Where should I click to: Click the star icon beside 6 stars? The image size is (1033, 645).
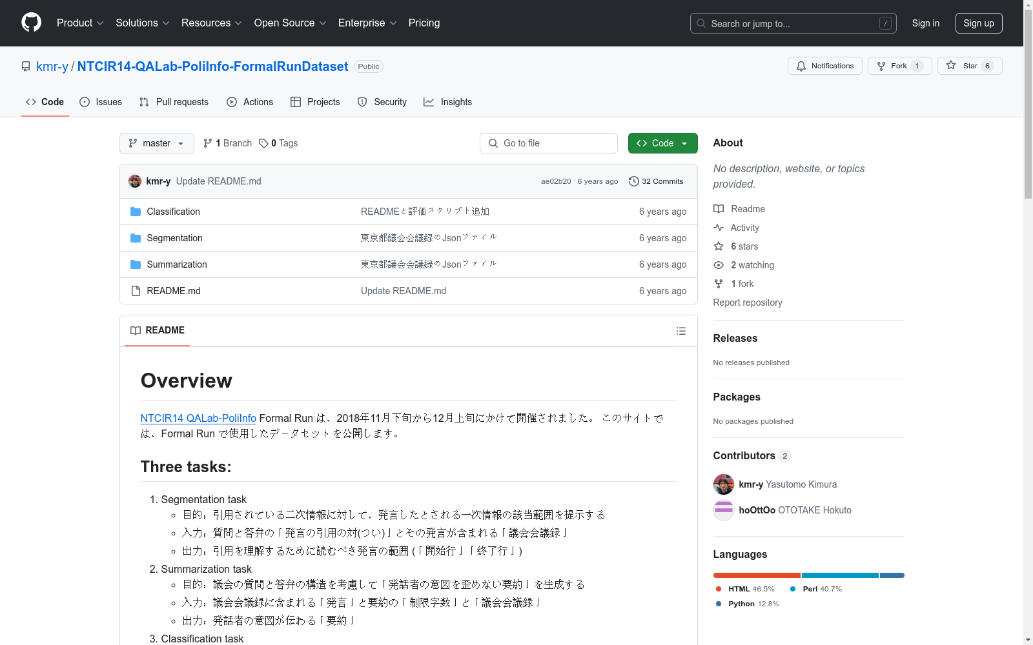pos(719,246)
